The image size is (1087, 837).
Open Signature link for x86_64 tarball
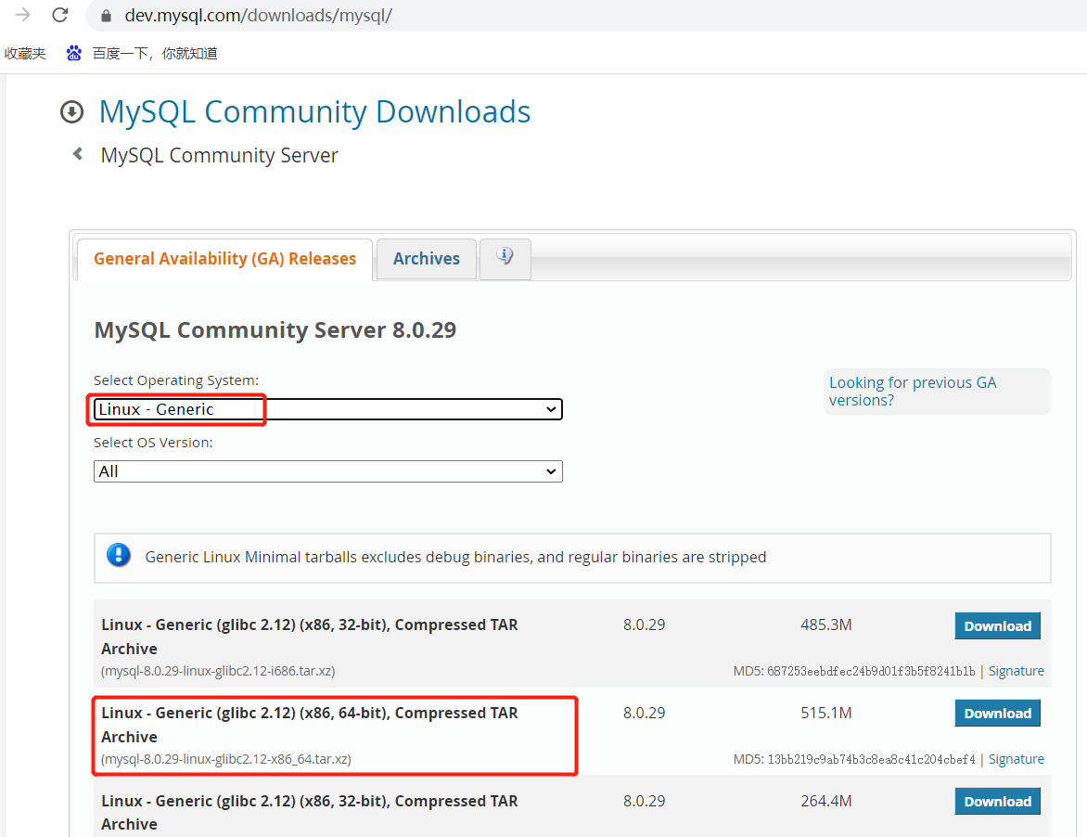coord(1017,759)
